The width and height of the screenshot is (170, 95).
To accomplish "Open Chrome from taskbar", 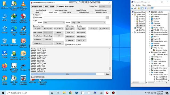I will click(x=70, y=93).
